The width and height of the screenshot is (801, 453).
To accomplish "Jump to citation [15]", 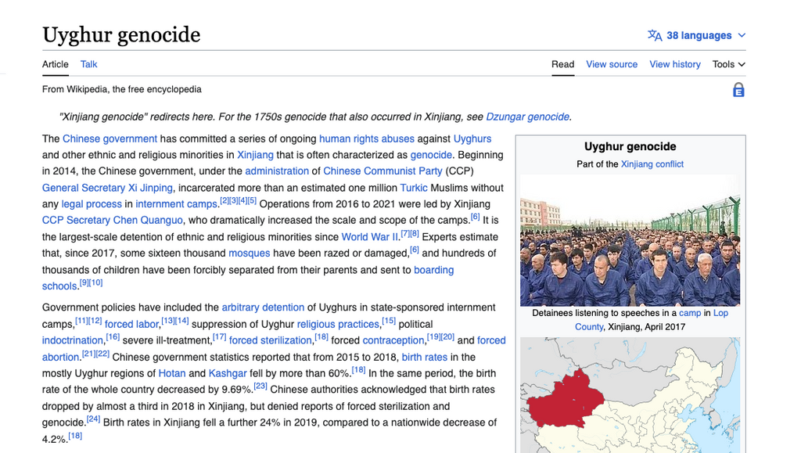I will pos(389,321).
